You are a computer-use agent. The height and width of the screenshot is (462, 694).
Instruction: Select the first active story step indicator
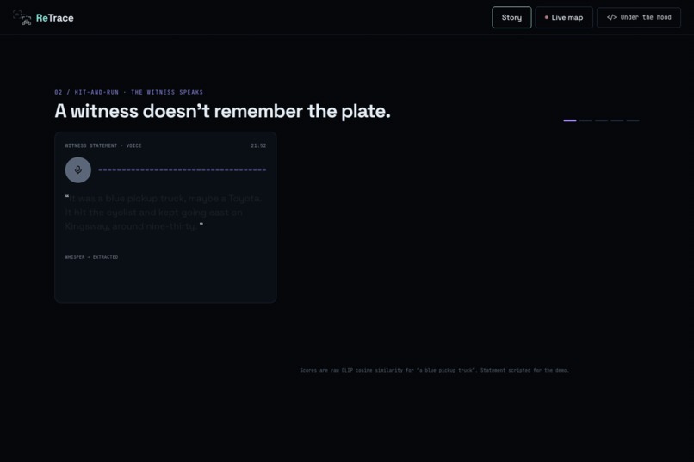pyautogui.click(x=570, y=120)
